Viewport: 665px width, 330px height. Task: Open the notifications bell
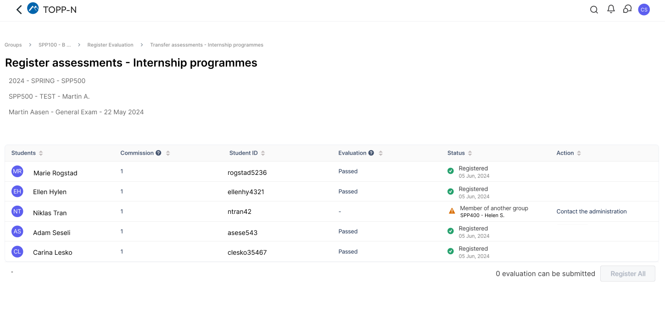611,9
